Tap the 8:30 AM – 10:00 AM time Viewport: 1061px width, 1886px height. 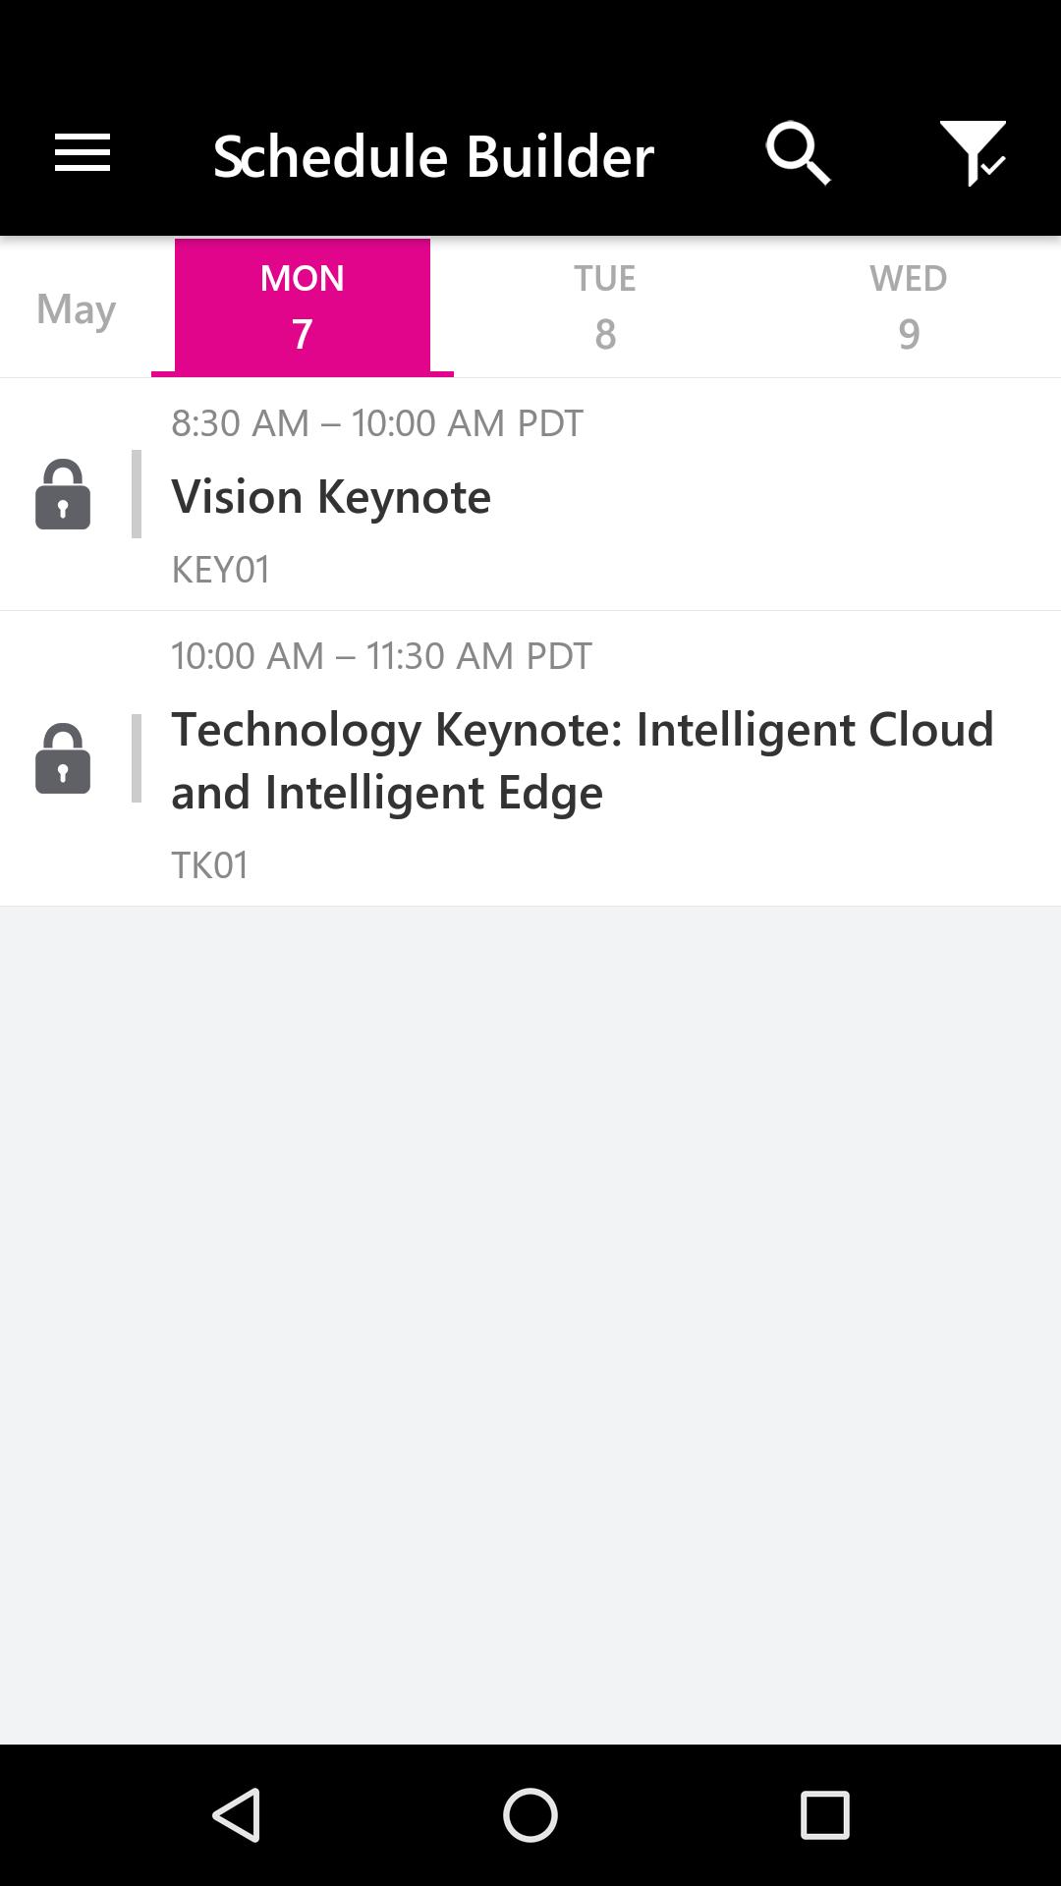[377, 423]
